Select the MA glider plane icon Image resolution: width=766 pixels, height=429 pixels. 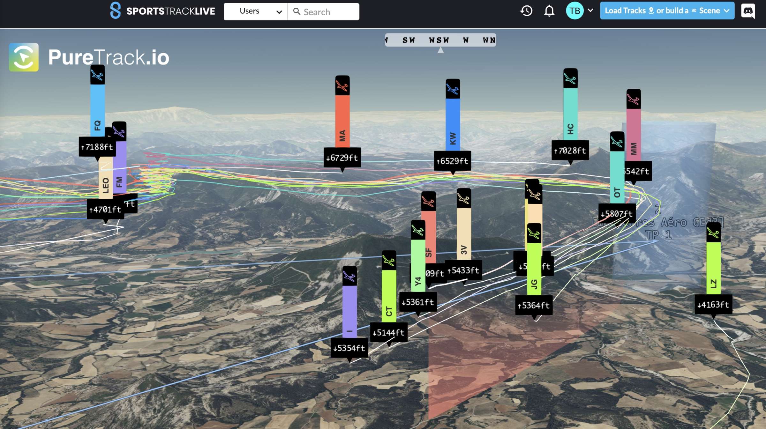click(342, 86)
